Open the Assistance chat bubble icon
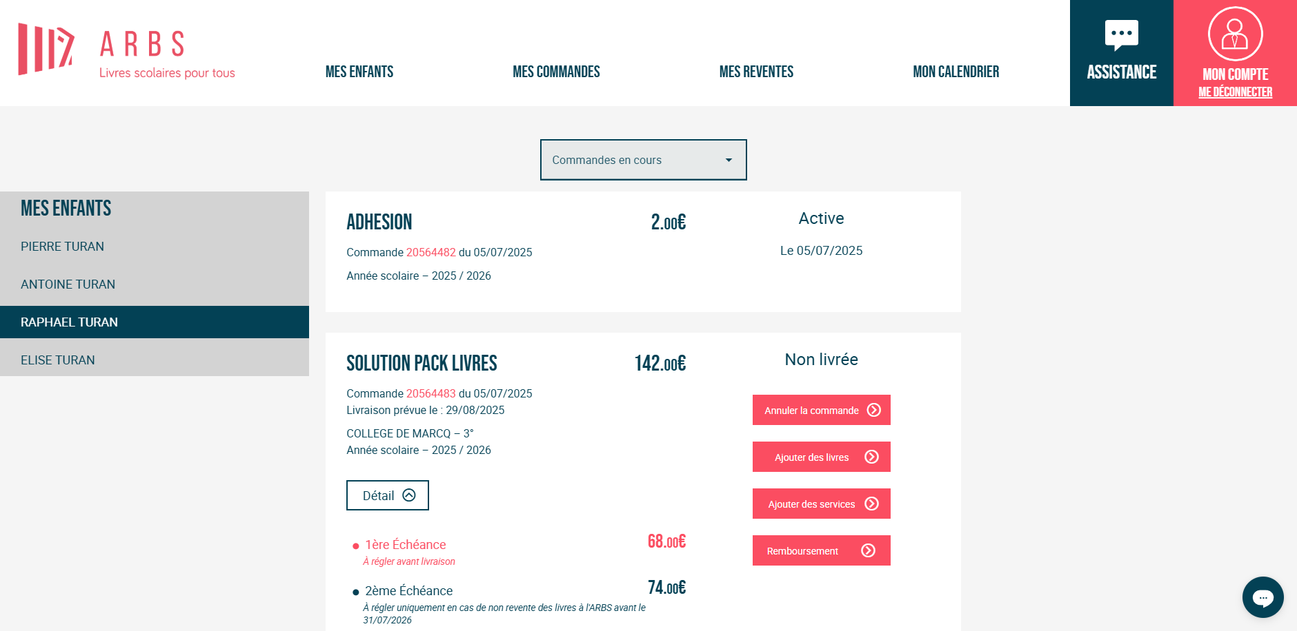 1122,35
